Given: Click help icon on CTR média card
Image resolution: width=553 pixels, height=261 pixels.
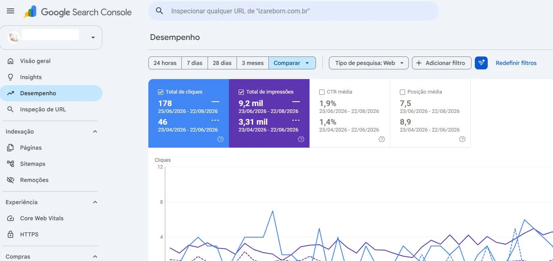Looking at the screenshot, I should (x=382, y=139).
